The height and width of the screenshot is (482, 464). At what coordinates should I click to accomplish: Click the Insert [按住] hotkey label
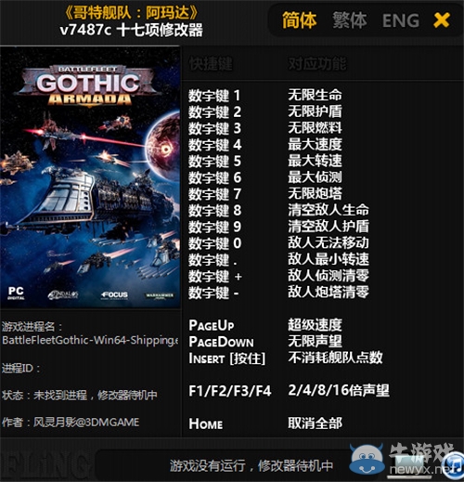pos(227,358)
